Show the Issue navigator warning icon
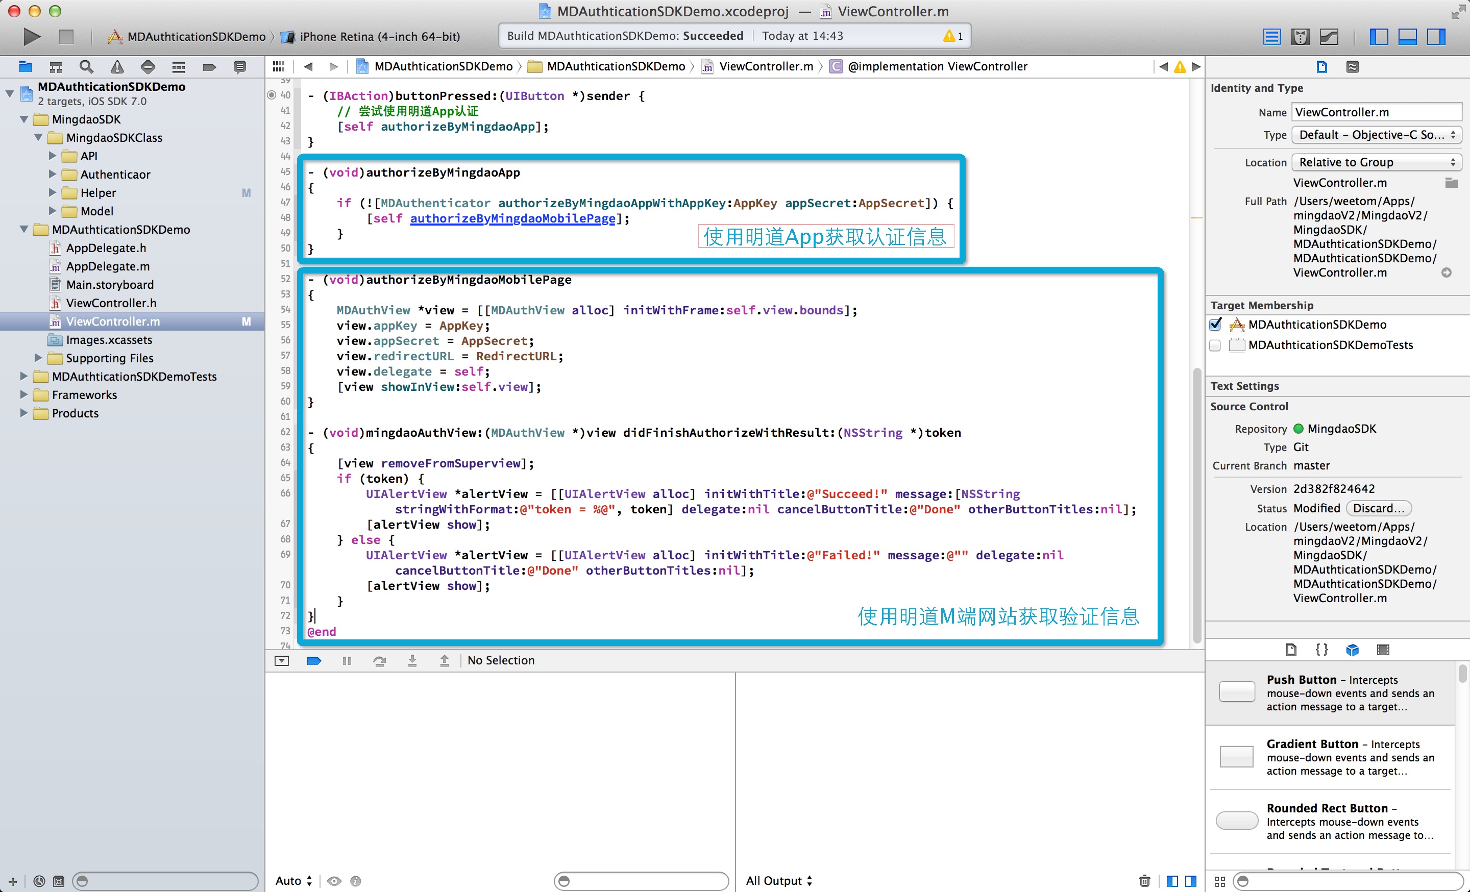 point(117,67)
